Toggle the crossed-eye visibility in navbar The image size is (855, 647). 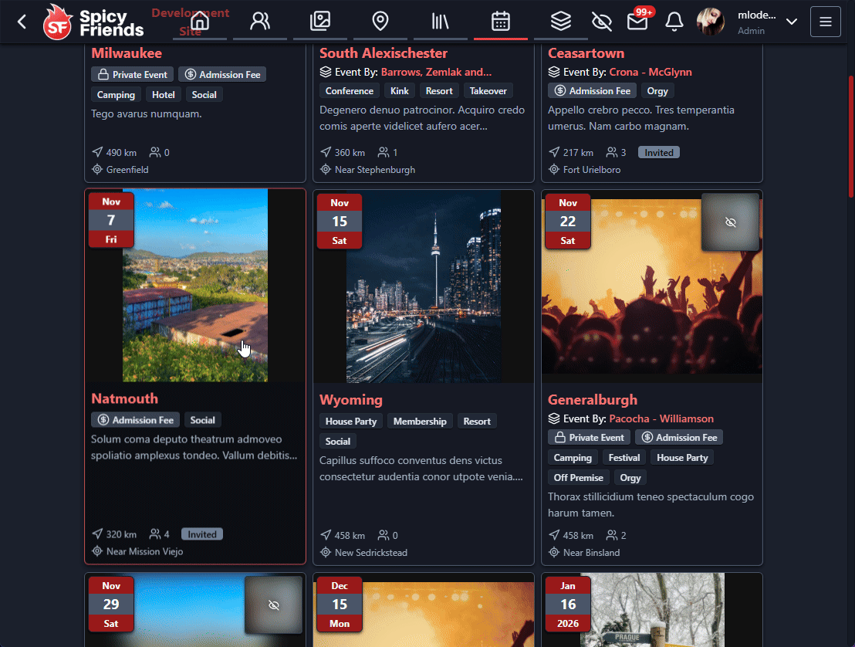click(602, 22)
